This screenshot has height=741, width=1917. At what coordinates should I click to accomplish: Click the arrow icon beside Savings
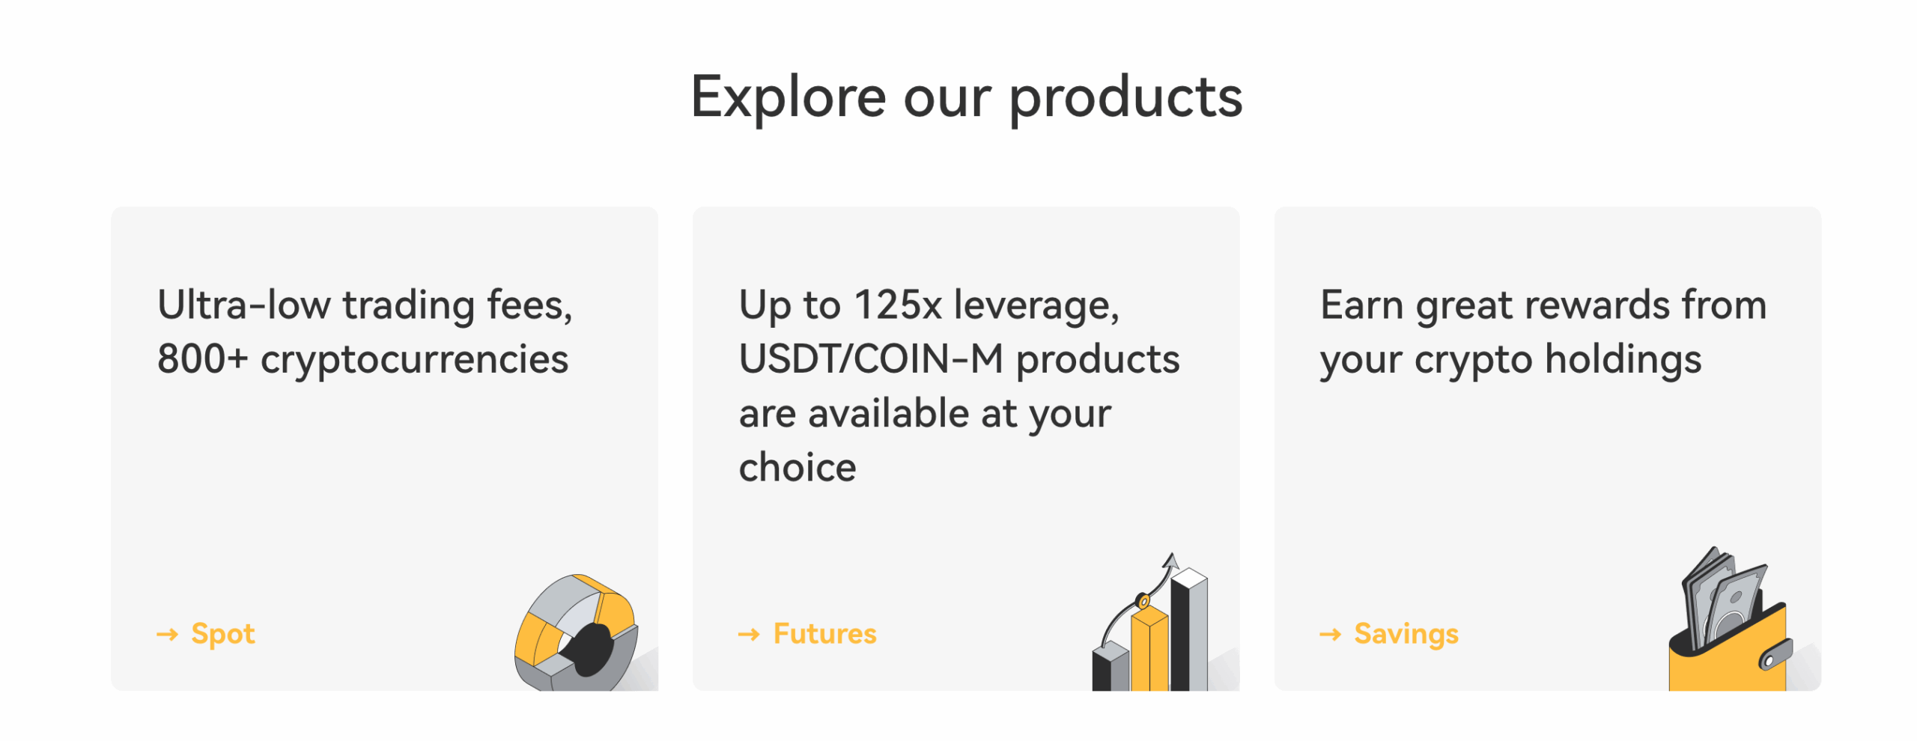[x=1329, y=634]
